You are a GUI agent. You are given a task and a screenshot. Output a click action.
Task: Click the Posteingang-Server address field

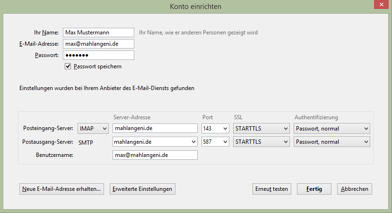155,128
